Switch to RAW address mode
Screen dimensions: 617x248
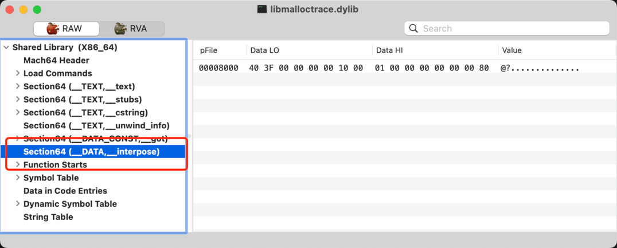(65, 29)
